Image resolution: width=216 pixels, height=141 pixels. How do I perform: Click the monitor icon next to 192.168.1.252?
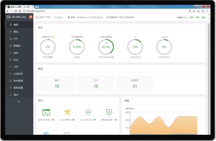point(8,17)
